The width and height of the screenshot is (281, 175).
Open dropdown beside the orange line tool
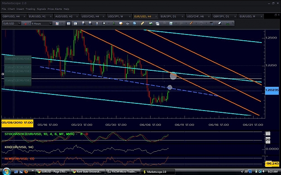[196, 24]
